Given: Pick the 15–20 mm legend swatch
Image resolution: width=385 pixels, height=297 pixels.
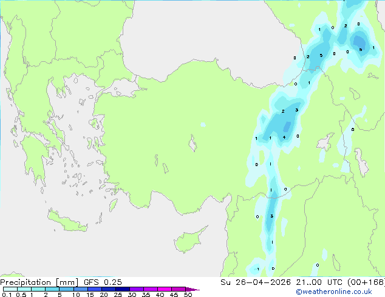Looking at the screenshot, I should point(94,289).
